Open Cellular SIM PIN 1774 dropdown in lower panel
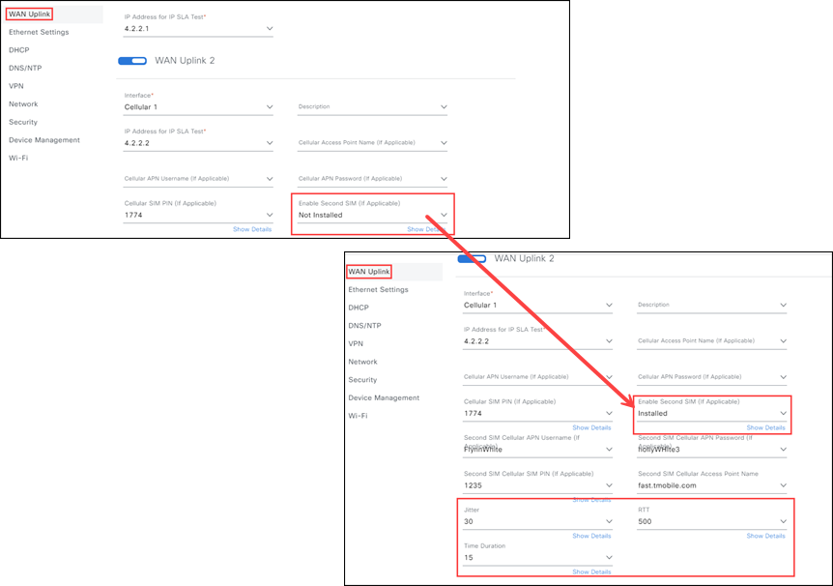Viewport: 833px width, 586px height. click(x=609, y=413)
